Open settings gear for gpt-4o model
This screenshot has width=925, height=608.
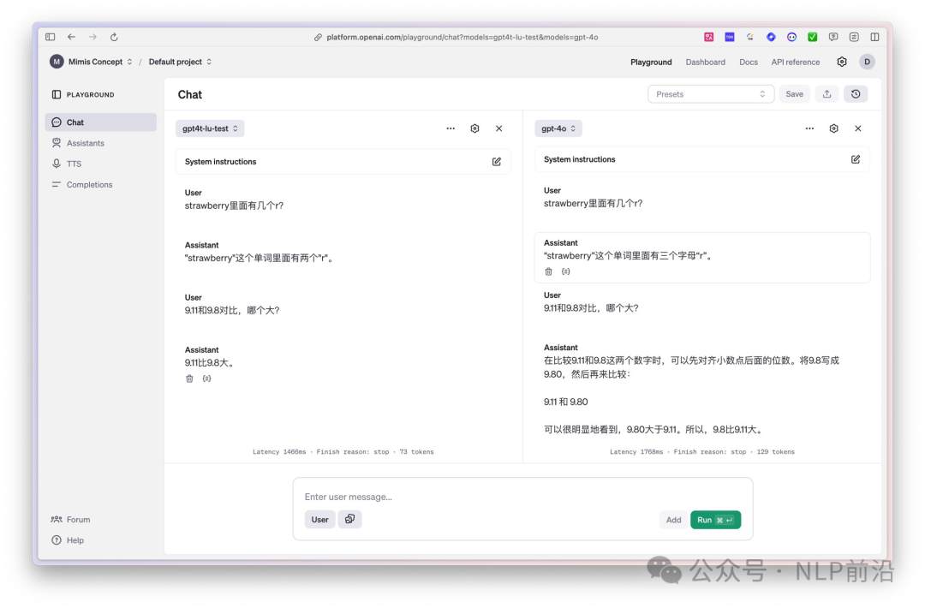click(x=833, y=128)
